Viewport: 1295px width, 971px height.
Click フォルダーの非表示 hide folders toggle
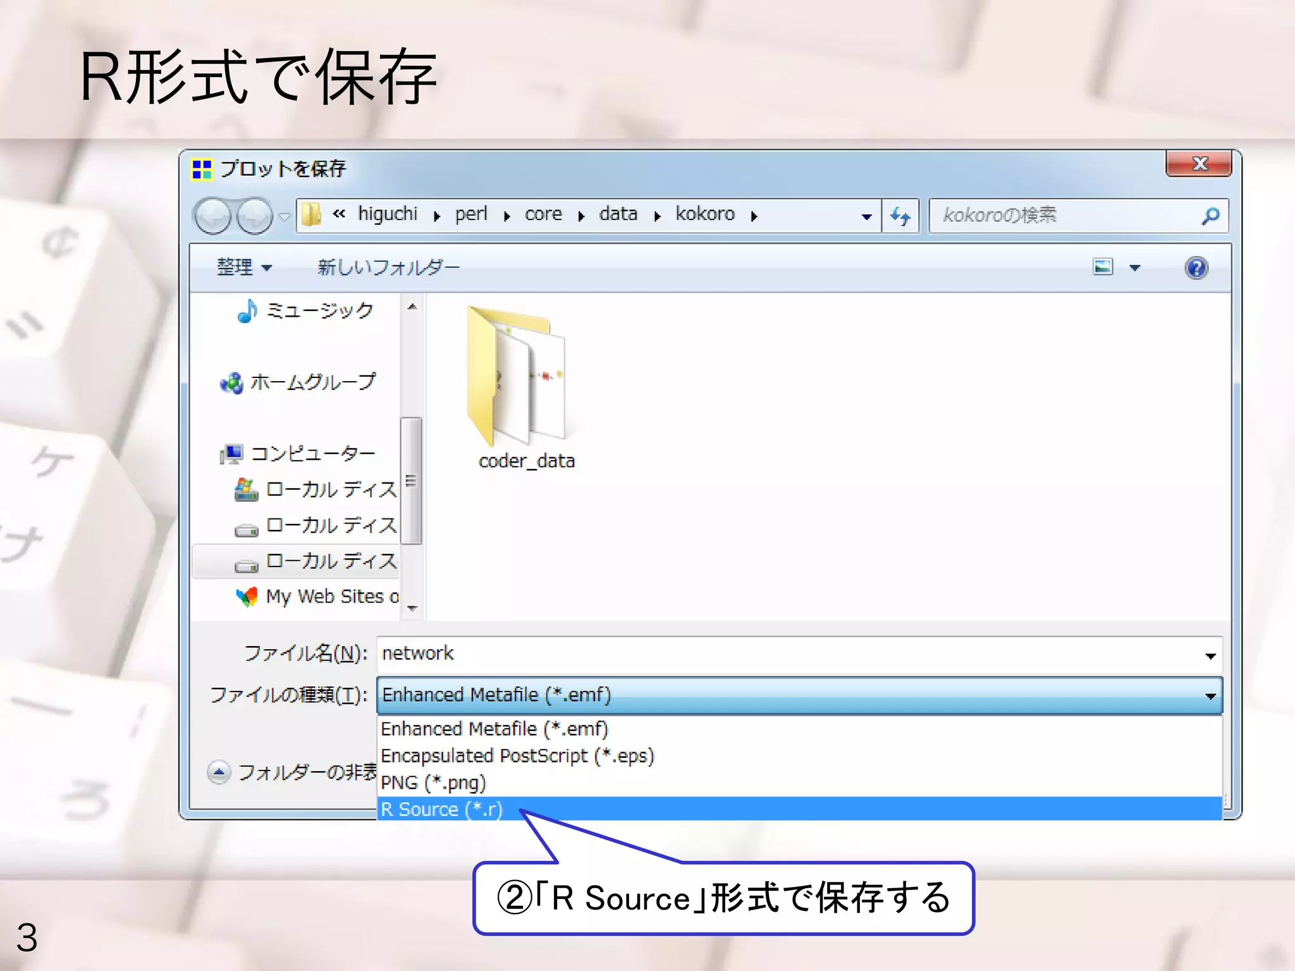click(292, 772)
